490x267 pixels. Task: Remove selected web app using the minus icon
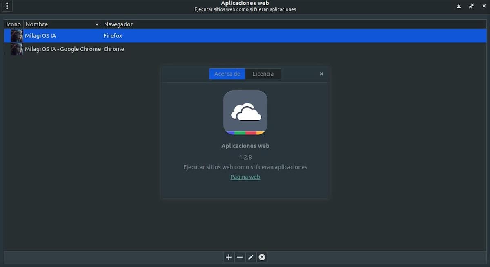click(240, 257)
